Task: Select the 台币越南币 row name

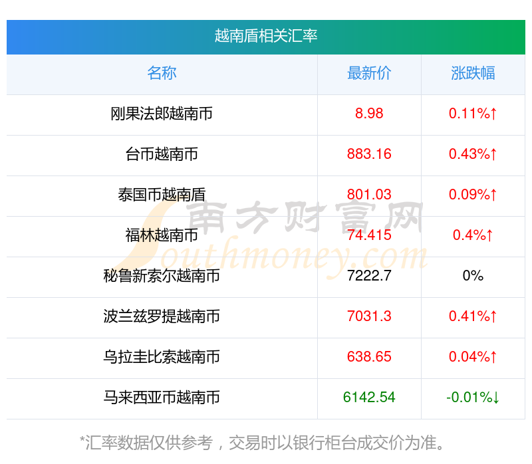Action: coord(162,154)
